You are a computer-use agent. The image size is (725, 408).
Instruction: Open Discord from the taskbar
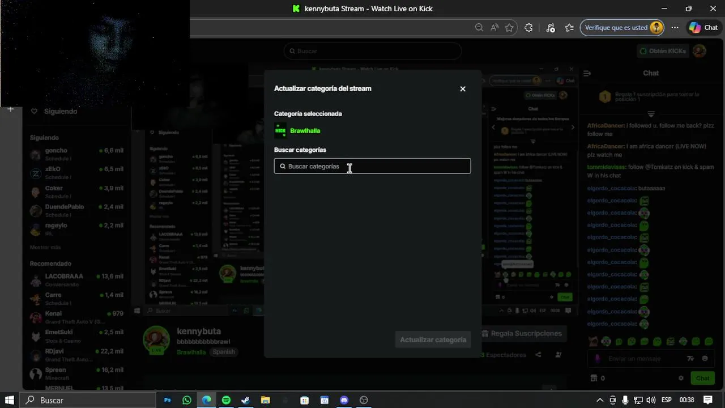pyautogui.click(x=344, y=400)
